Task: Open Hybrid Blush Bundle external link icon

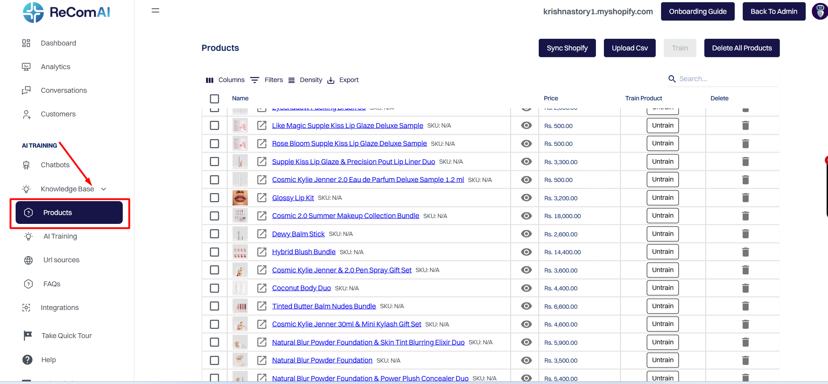Action: (x=262, y=252)
